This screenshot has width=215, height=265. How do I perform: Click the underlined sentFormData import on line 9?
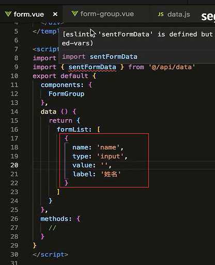92,67
